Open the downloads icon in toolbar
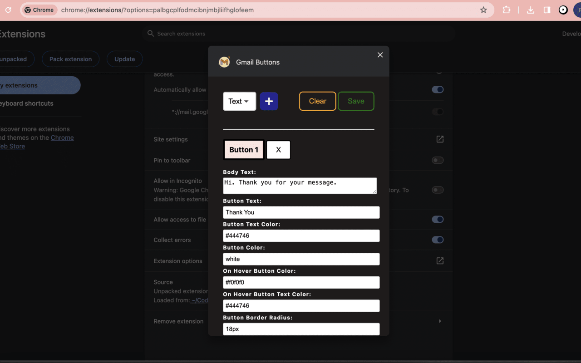 point(531,10)
